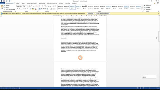Toggle bold (N) formatting
This screenshot has height=90, width=160.
click(x=17, y=9)
